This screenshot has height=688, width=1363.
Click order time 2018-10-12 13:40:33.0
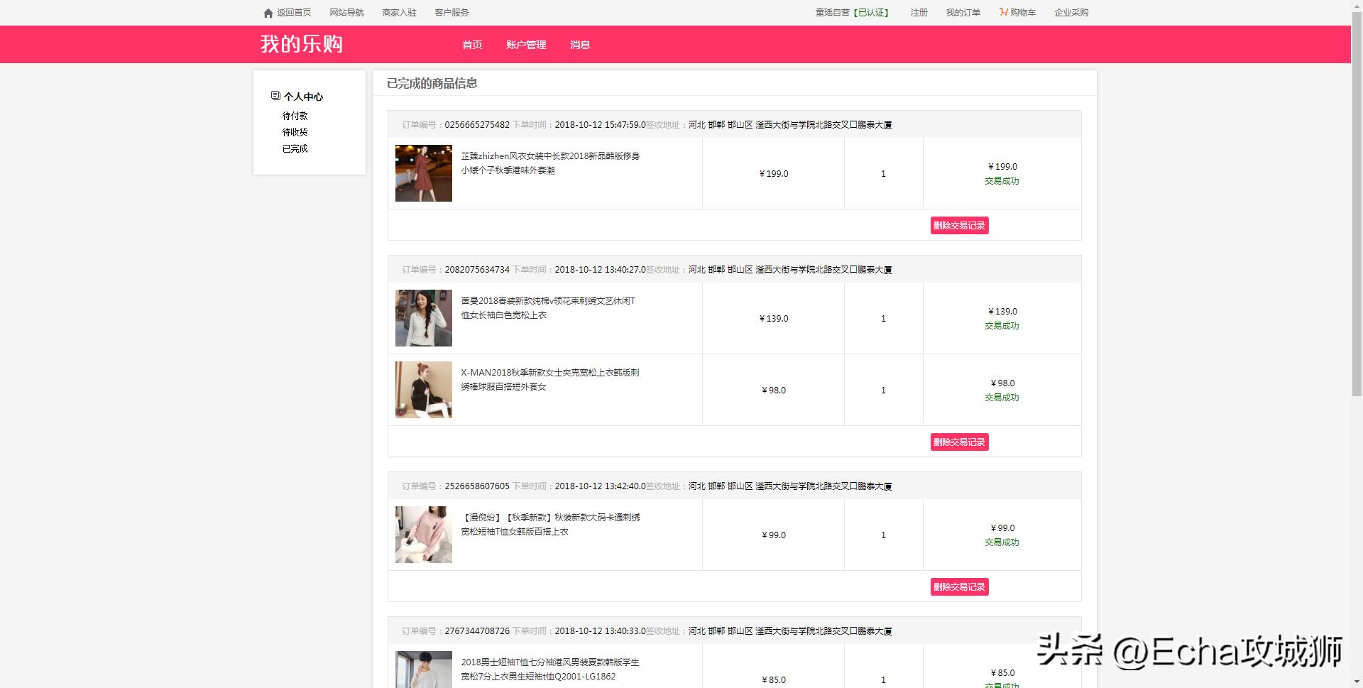coord(600,631)
